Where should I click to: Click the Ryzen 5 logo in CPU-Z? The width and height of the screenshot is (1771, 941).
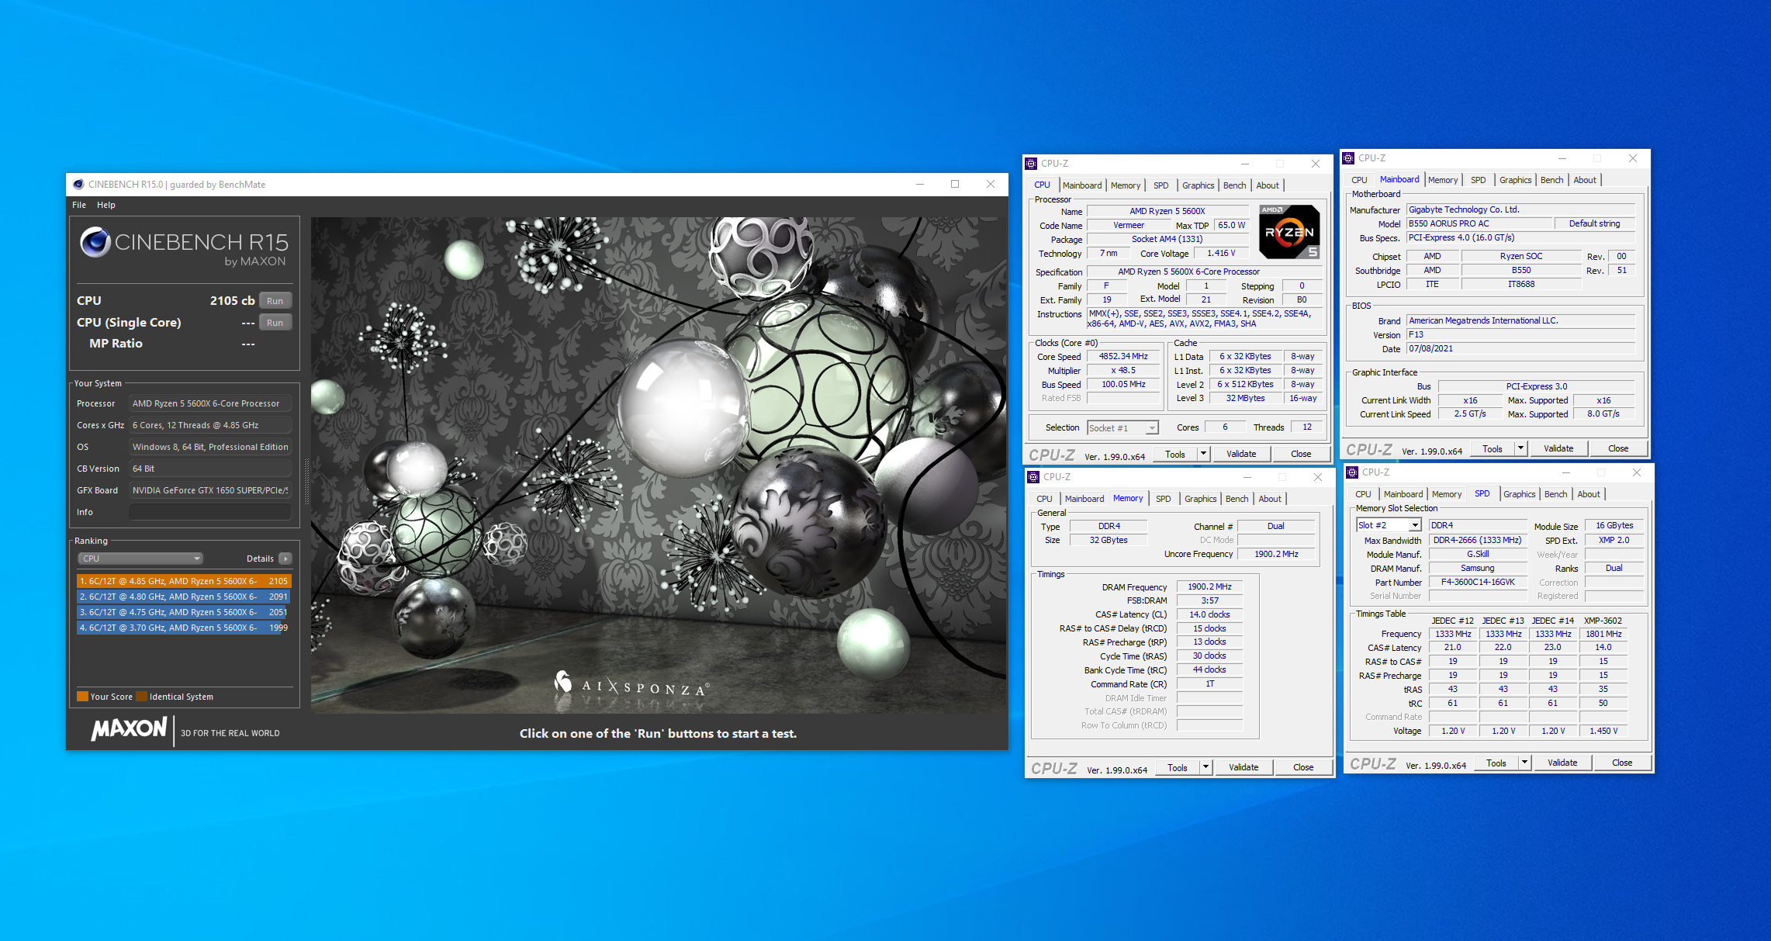tap(1289, 231)
